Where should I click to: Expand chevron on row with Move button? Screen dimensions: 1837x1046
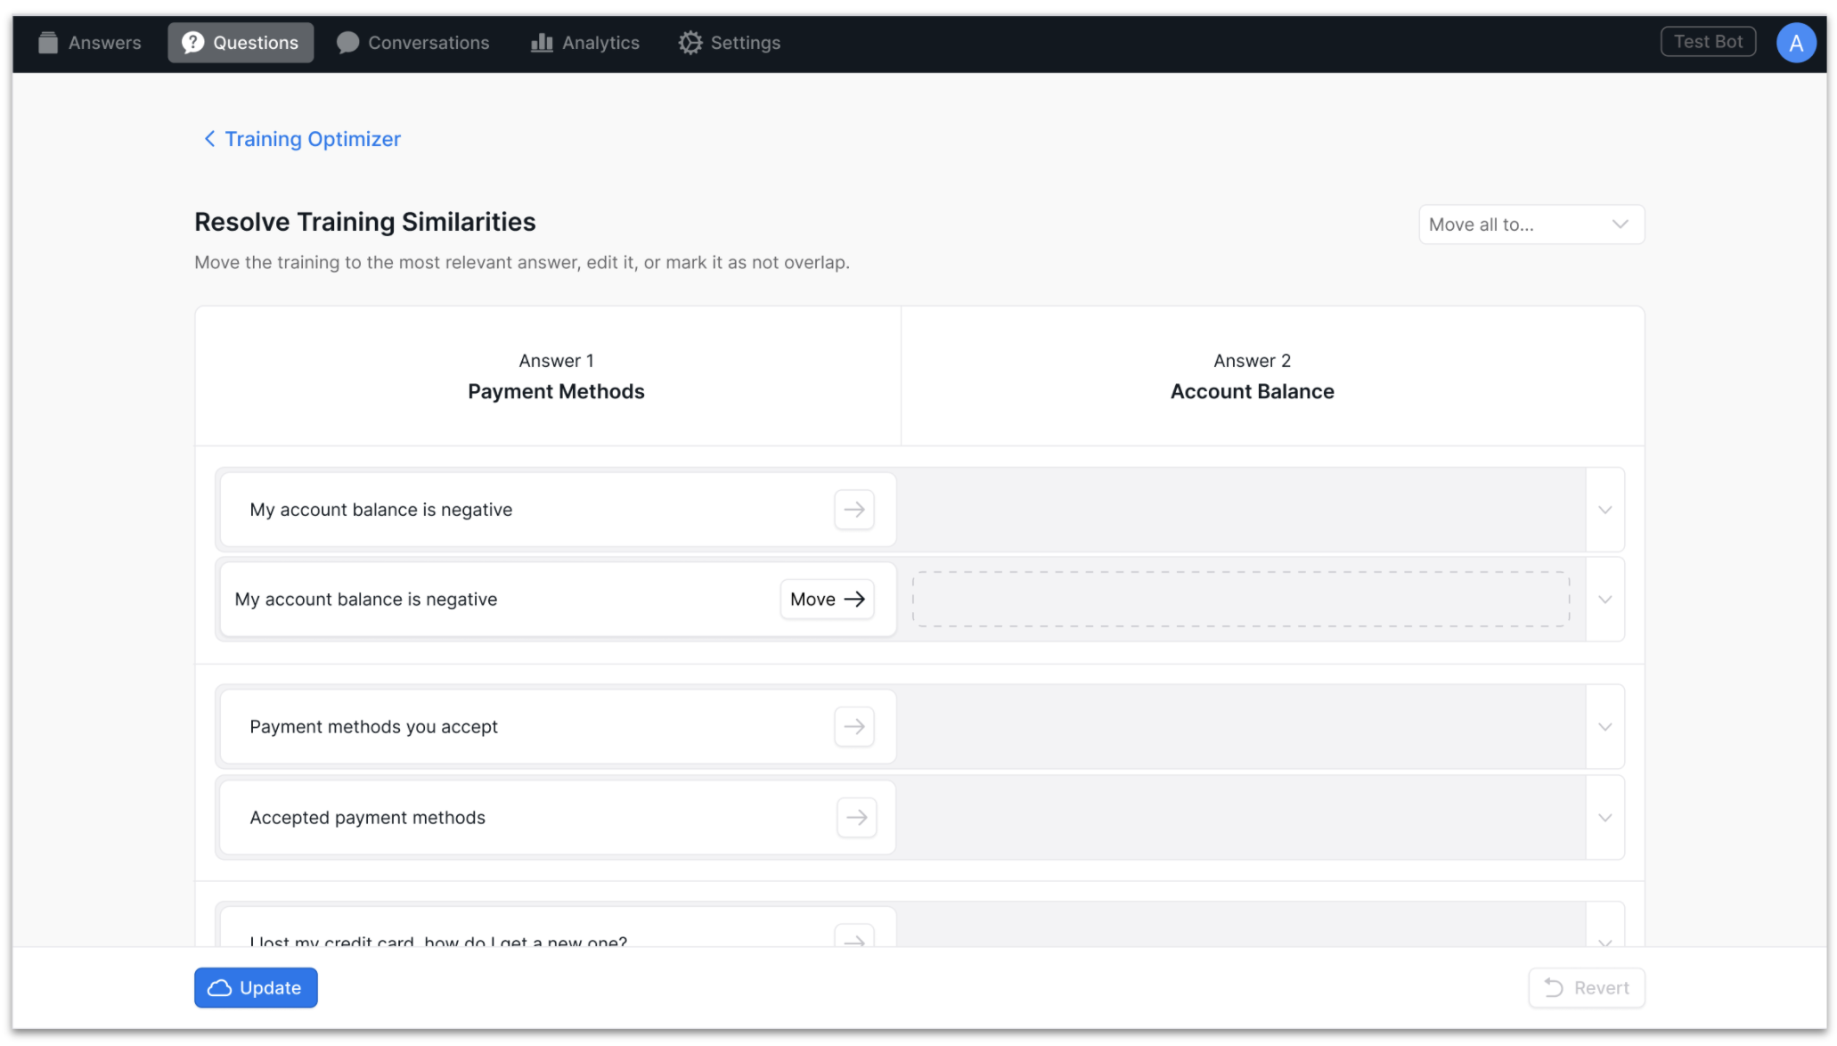coord(1604,600)
